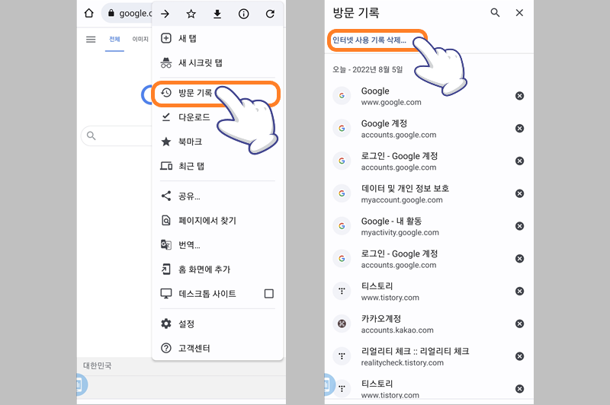Image resolution: width=610 pixels, height=405 pixels.
Task: Open Google hamburger menu icon
Action: pyautogui.click(x=91, y=40)
